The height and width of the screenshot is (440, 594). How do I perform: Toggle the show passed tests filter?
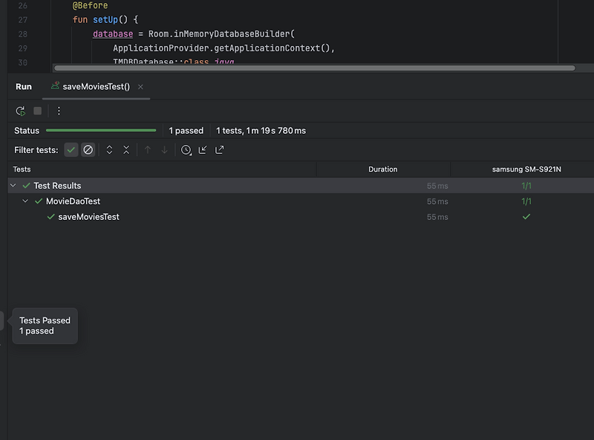(x=71, y=150)
